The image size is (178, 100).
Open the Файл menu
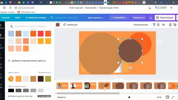coord(18,17)
